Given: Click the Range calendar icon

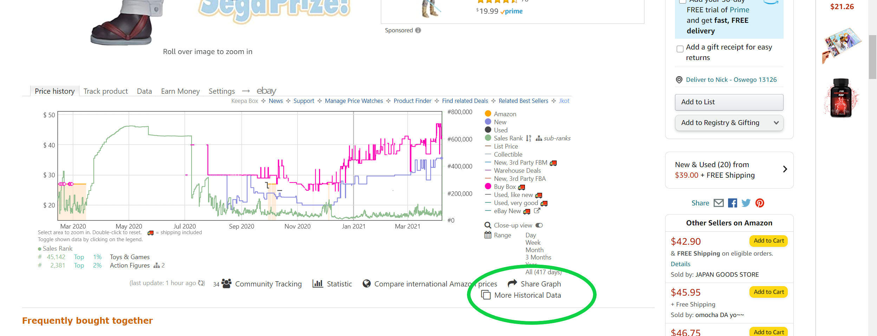Looking at the screenshot, I should pyautogui.click(x=488, y=235).
